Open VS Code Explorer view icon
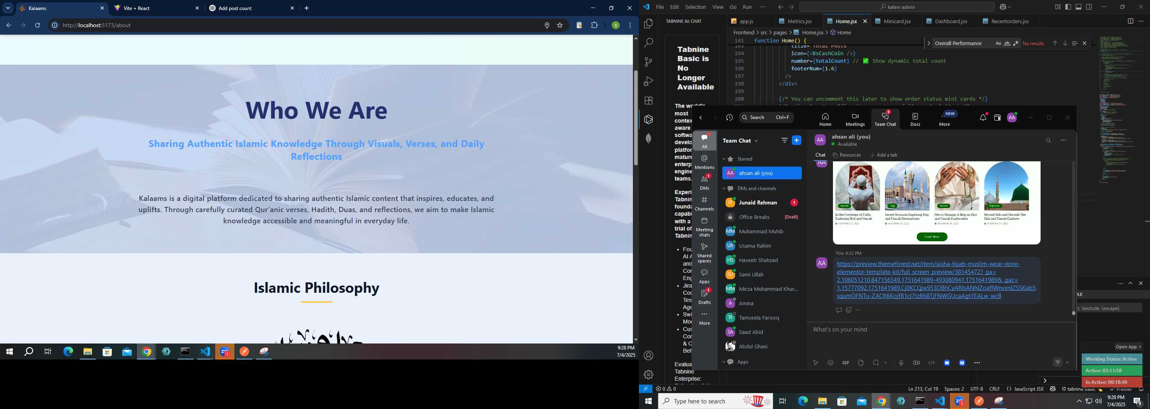Image resolution: width=1150 pixels, height=409 pixels. click(x=648, y=24)
